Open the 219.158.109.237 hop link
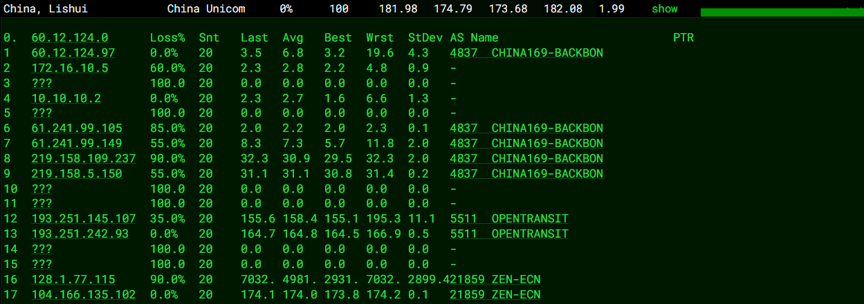 (x=83, y=158)
